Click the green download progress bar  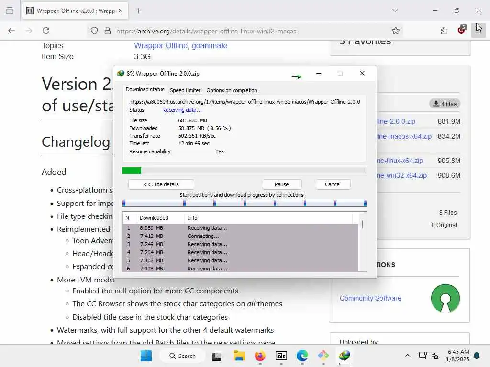[245, 171]
